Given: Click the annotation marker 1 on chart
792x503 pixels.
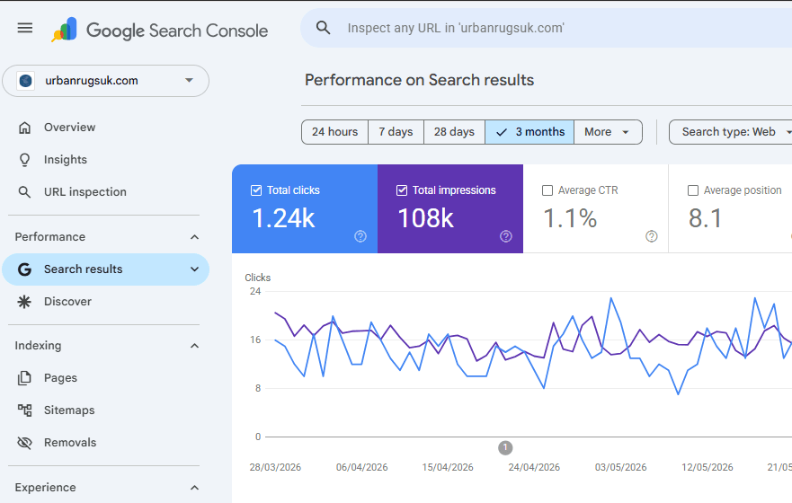Looking at the screenshot, I should pos(505,447).
